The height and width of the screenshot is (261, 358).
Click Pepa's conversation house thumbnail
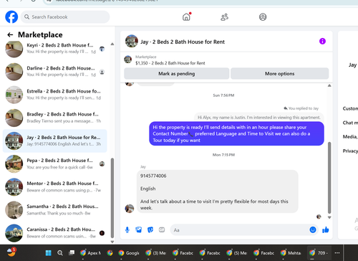[x=14, y=164]
